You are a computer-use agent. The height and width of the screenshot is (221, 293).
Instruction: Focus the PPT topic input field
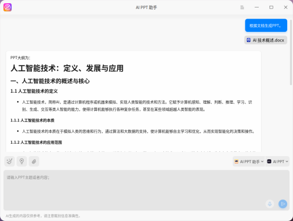click(146, 190)
